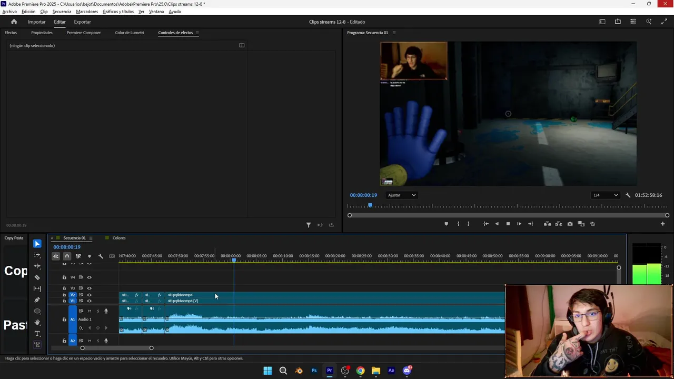Open Gráficos y títulos menu

[x=118, y=12]
